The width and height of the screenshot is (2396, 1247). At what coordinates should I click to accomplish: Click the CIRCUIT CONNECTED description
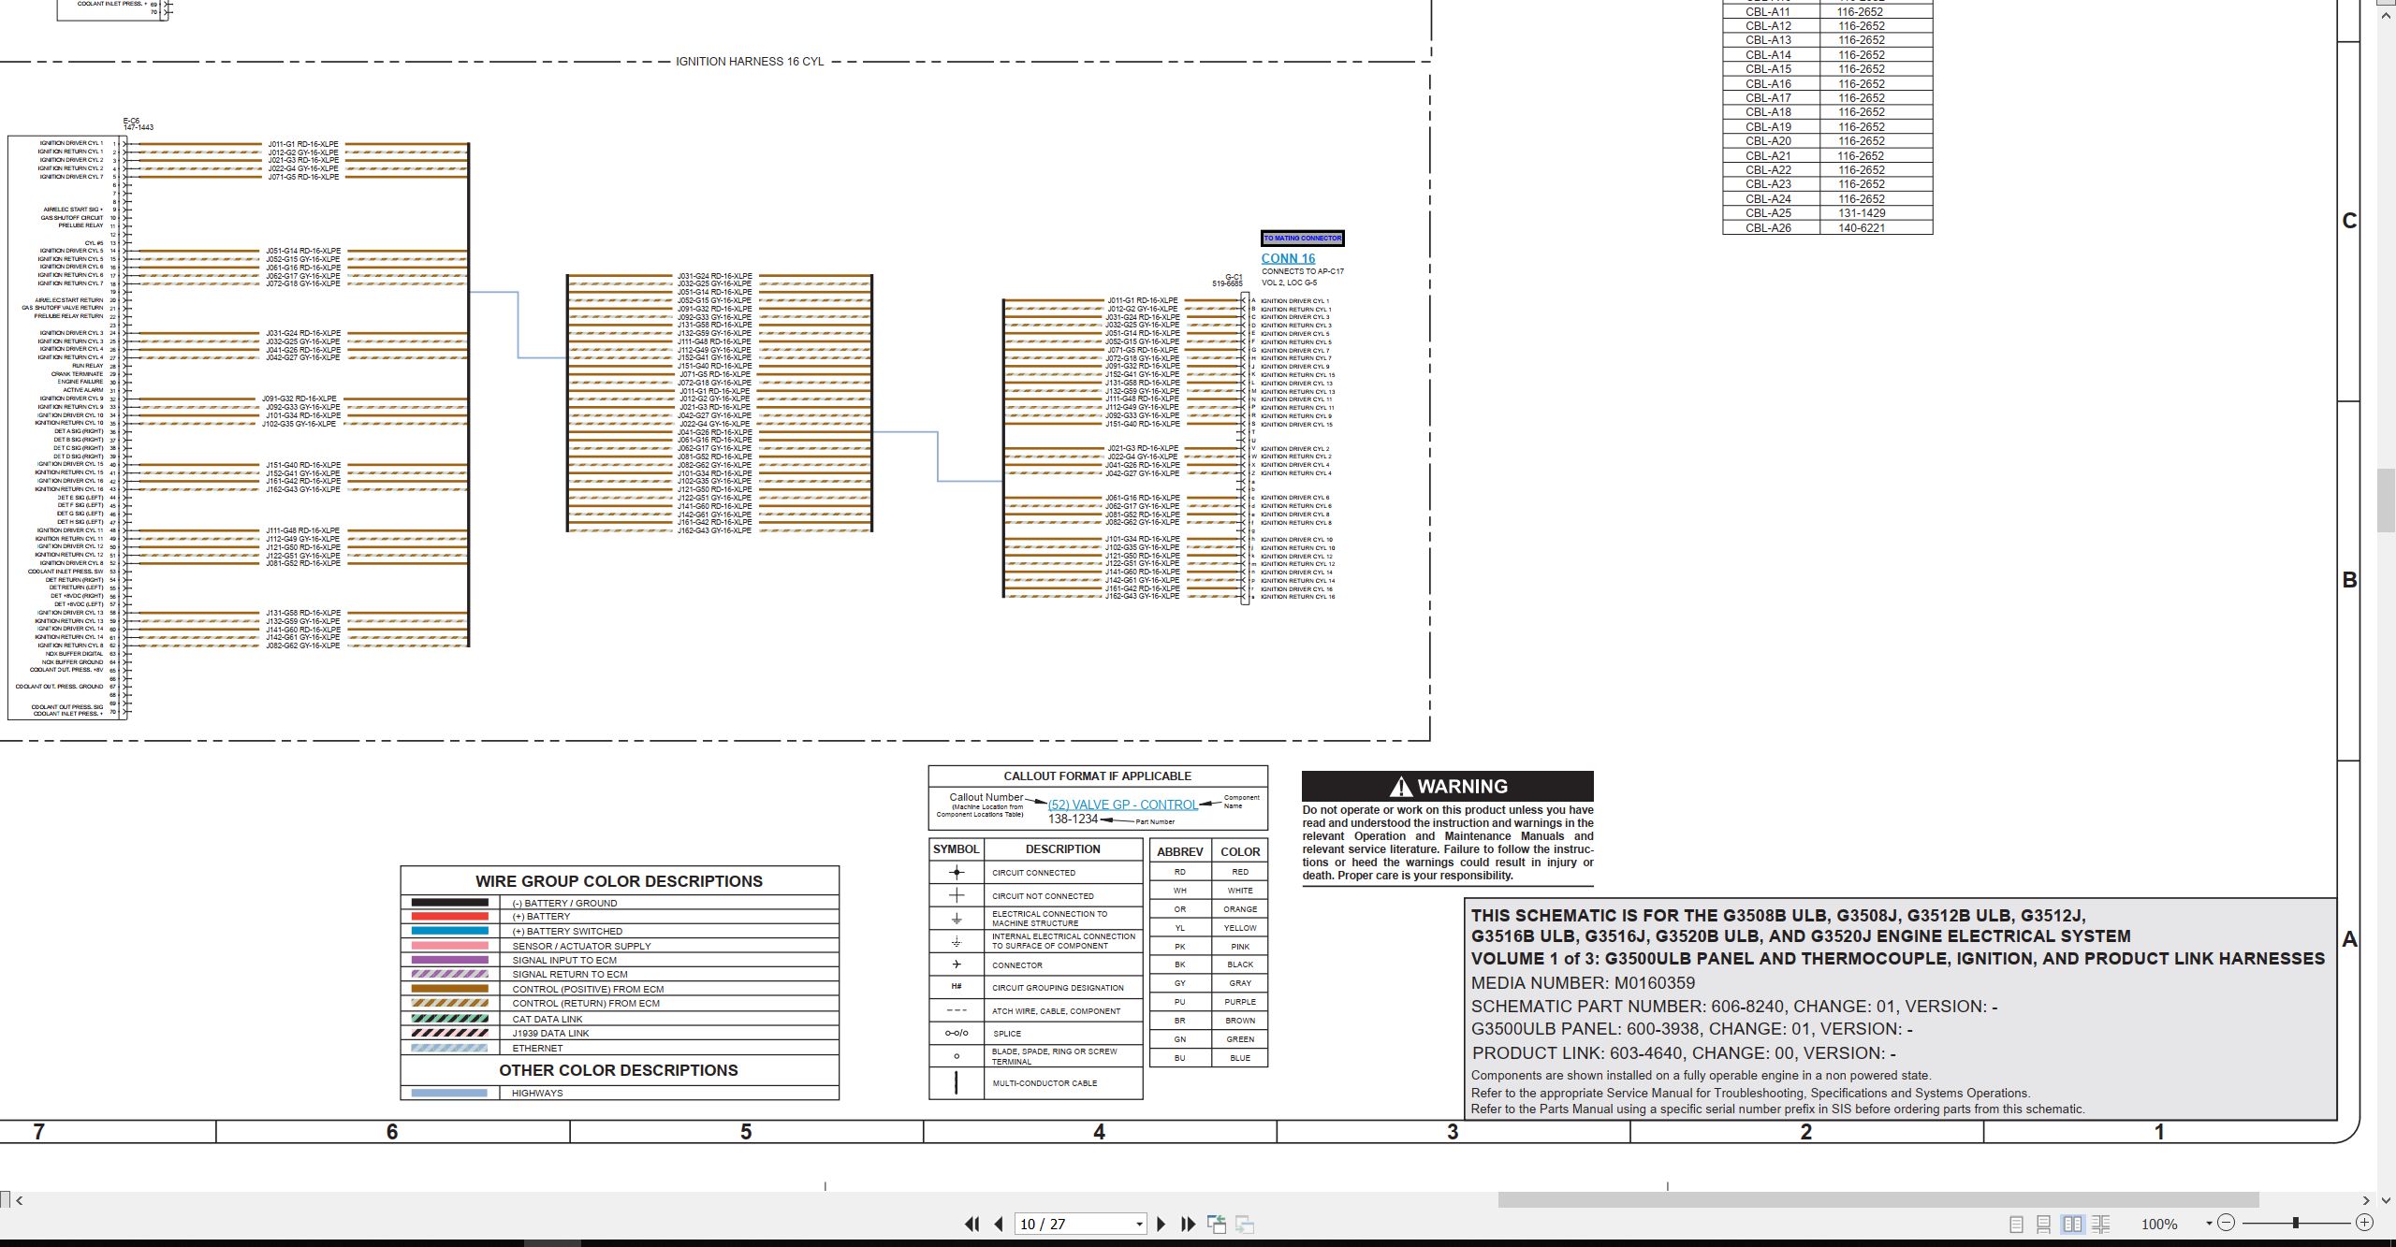click(x=1033, y=873)
